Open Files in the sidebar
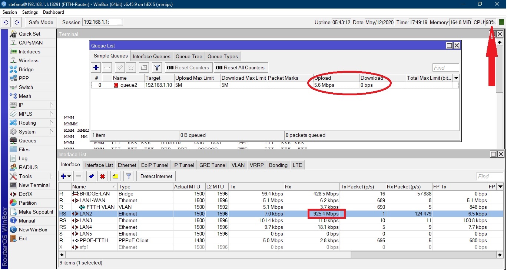Image resolution: width=507 pixels, height=270 pixels. pyautogui.click(x=24, y=149)
